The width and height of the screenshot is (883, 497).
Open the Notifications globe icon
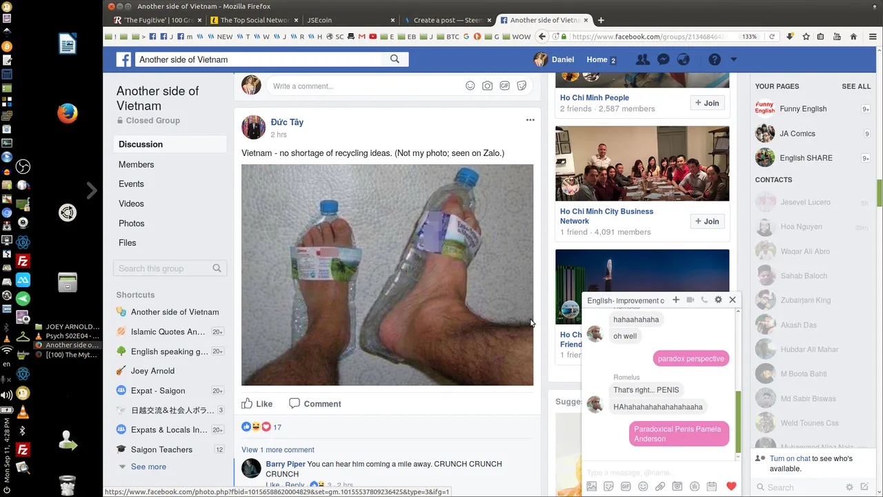tap(683, 59)
